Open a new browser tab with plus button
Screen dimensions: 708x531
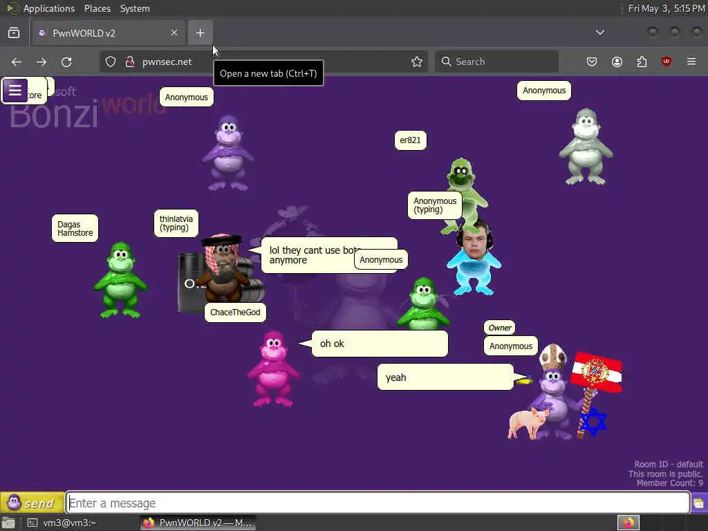(x=200, y=33)
